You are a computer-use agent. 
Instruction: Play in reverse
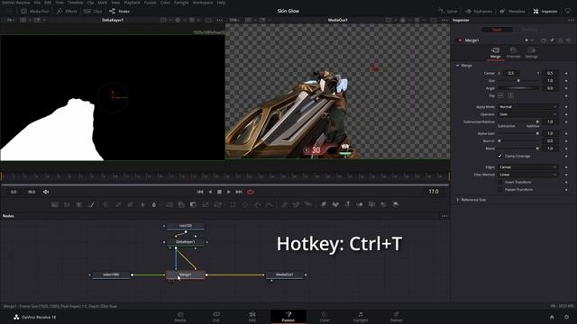[210, 192]
